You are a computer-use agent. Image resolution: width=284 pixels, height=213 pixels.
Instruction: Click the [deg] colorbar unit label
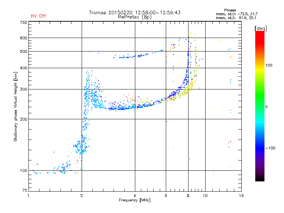[x=261, y=28]
